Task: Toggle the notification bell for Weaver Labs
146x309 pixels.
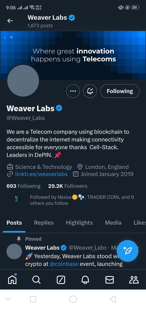Action: tap(90, 91)
